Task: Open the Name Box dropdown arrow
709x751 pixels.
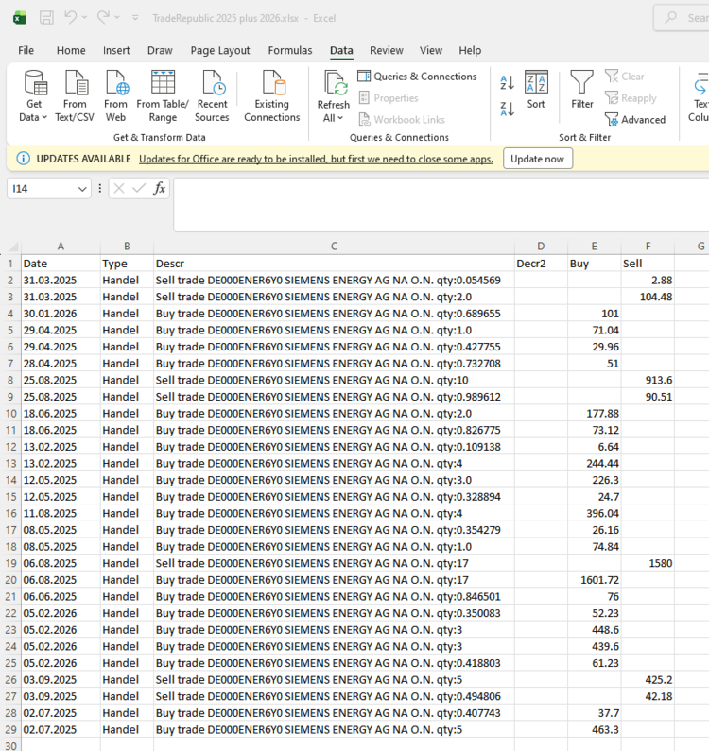Action: pyautogui.click(x=82, y=189)
